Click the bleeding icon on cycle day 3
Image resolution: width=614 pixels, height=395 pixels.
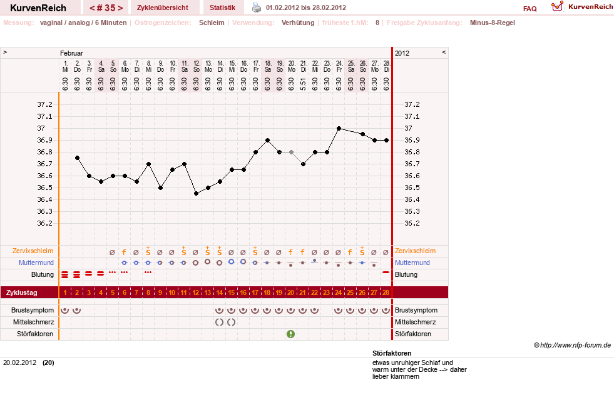[89, 274]
